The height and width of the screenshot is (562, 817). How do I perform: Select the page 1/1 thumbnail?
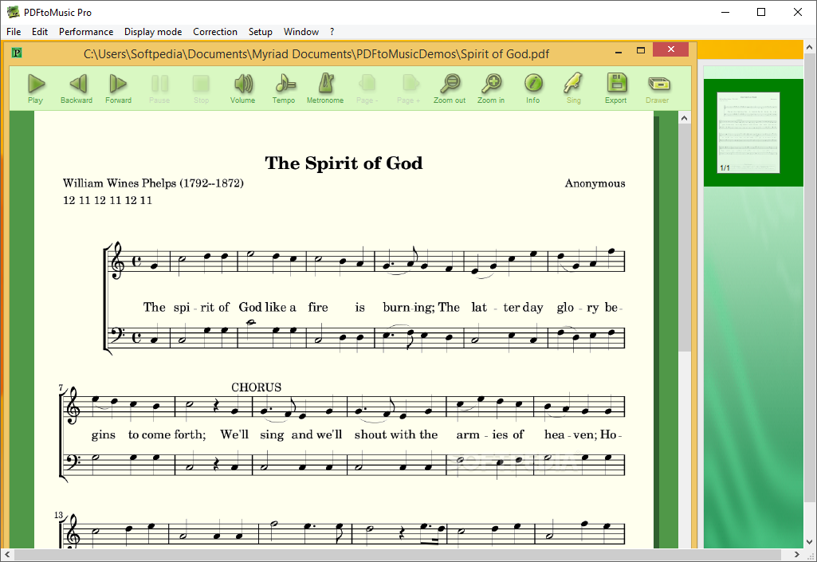748,132
